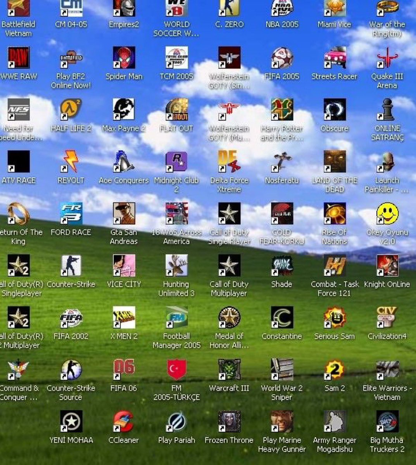
Task: Click Combat - Task Force 121 icon
Action: [335, 265]
